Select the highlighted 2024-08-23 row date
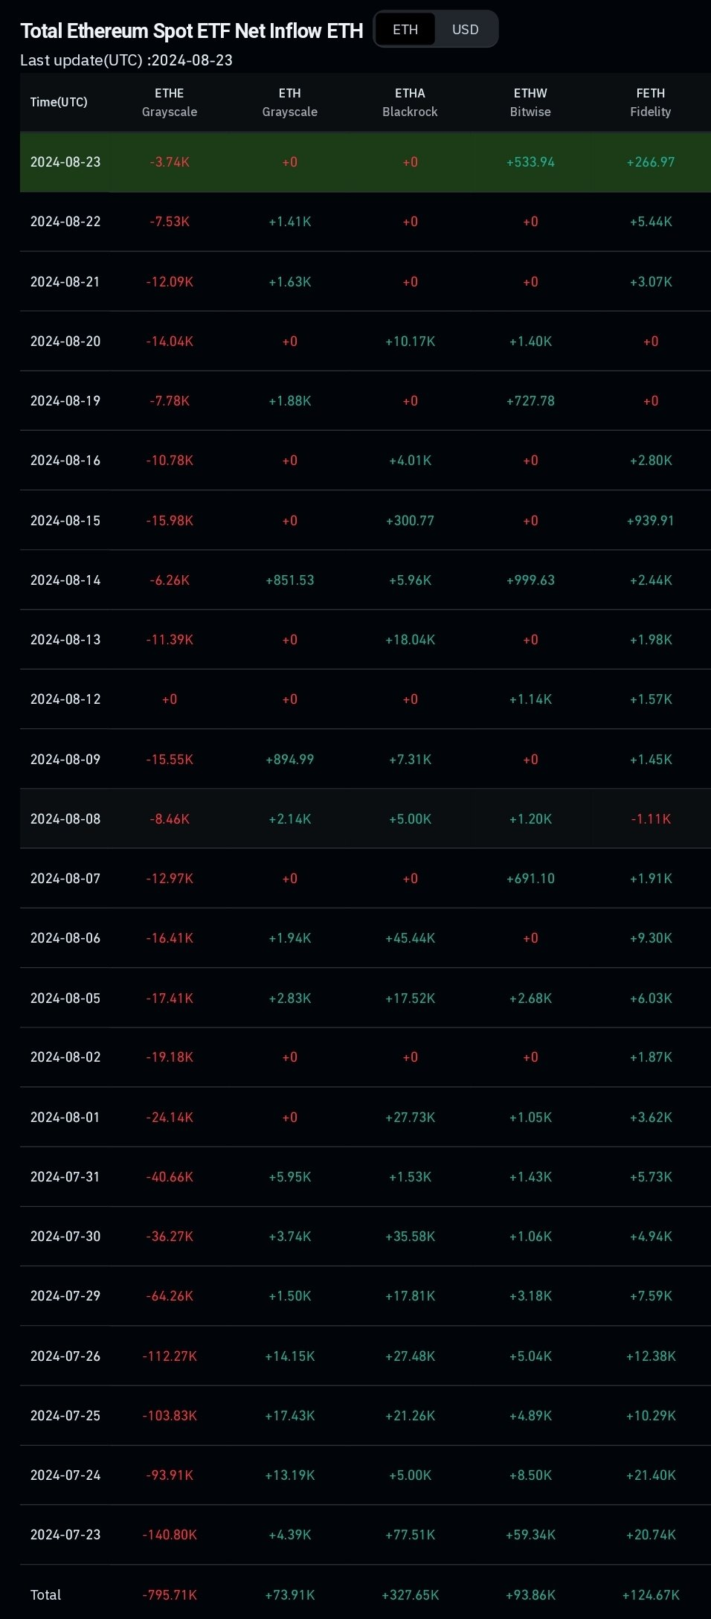This screenshot has width=711, height=1619. (x=65, y=162)
